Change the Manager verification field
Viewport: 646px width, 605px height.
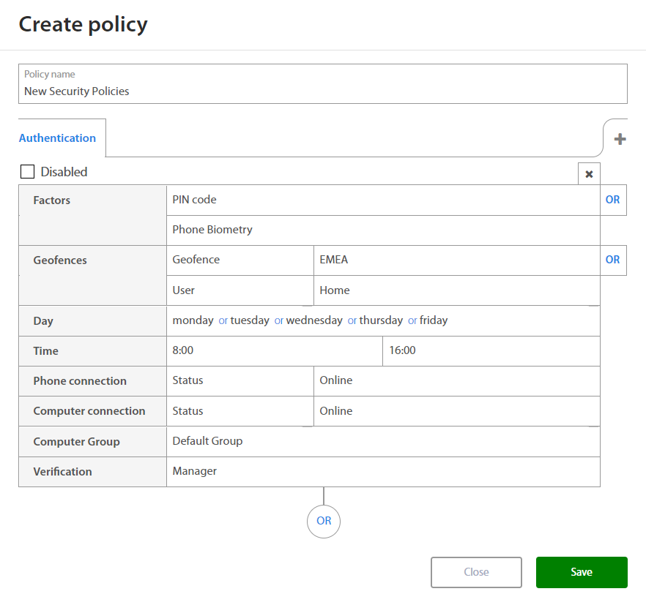point(382,471)
